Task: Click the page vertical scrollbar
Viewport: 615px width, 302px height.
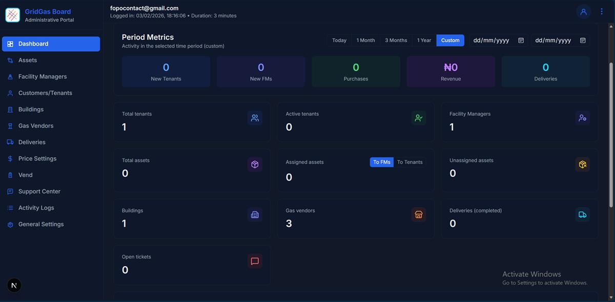Action: tap(610, 135)
